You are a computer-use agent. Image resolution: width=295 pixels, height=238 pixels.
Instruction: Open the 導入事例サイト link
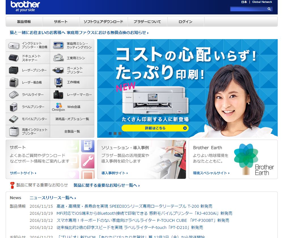coord(114,173)
